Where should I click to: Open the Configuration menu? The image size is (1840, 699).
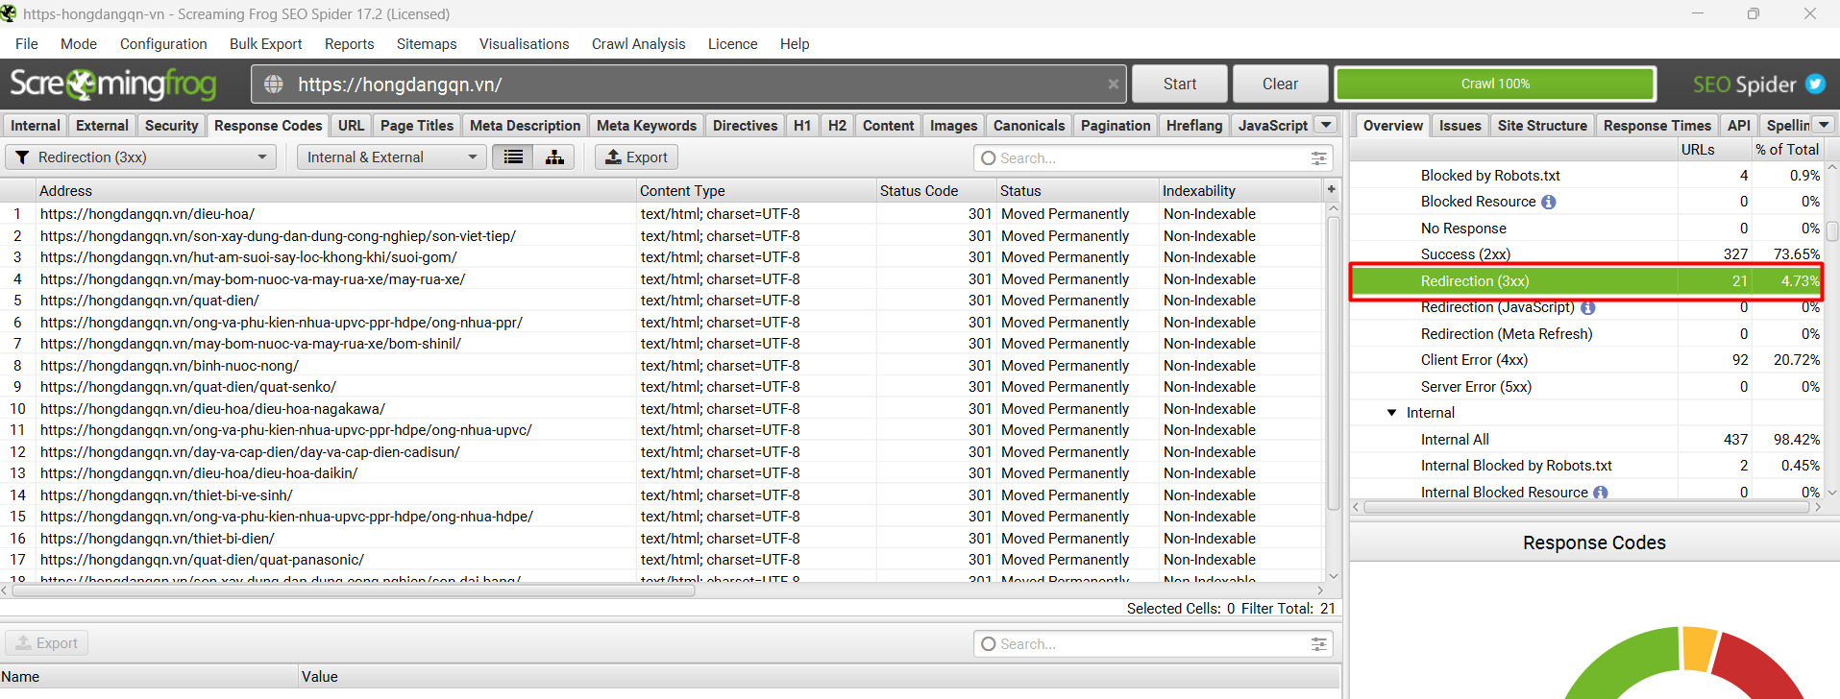[x=163, y=44]
